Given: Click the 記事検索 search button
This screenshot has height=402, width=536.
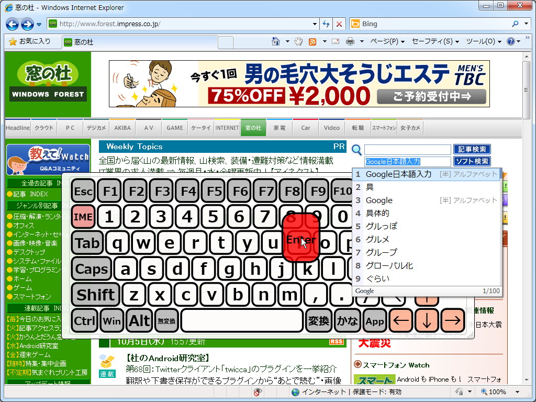Looking at the screenshot, I should 471,149.
